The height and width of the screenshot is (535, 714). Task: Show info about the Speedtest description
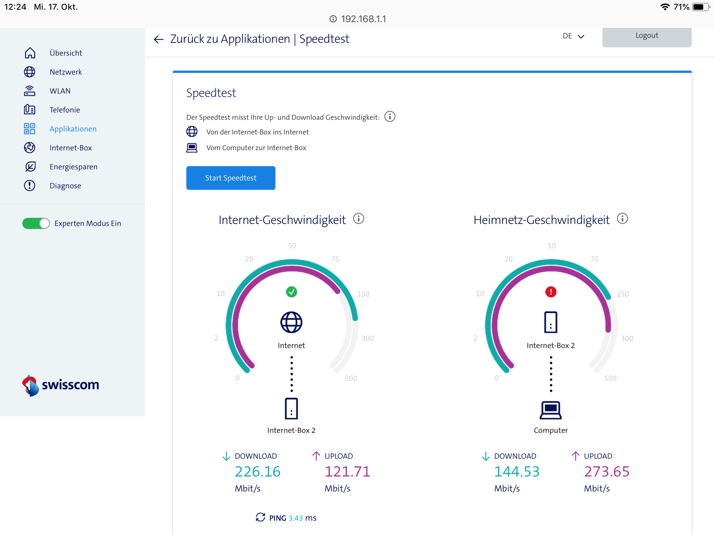(x=390, y=117)
